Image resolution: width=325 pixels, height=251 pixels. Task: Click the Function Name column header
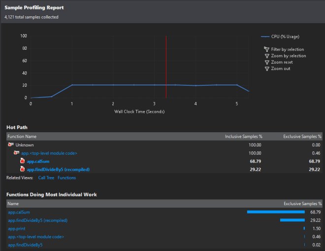pyautogui.click(x=22, y=137)
